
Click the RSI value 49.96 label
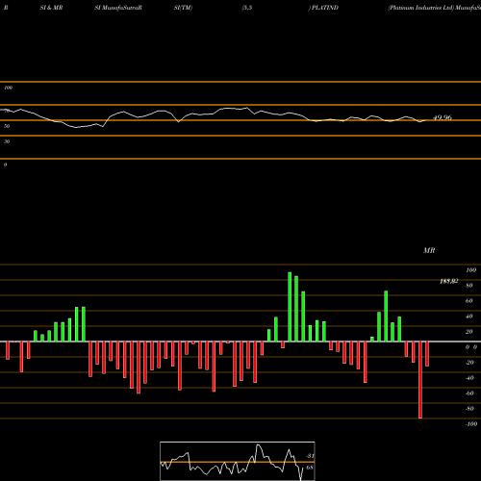(x=443, y=117)
